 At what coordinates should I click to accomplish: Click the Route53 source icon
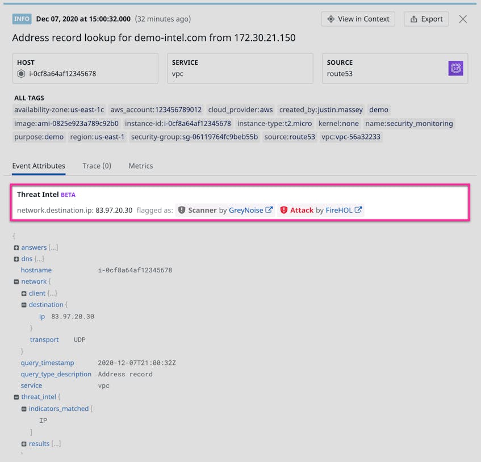[455, 68]
